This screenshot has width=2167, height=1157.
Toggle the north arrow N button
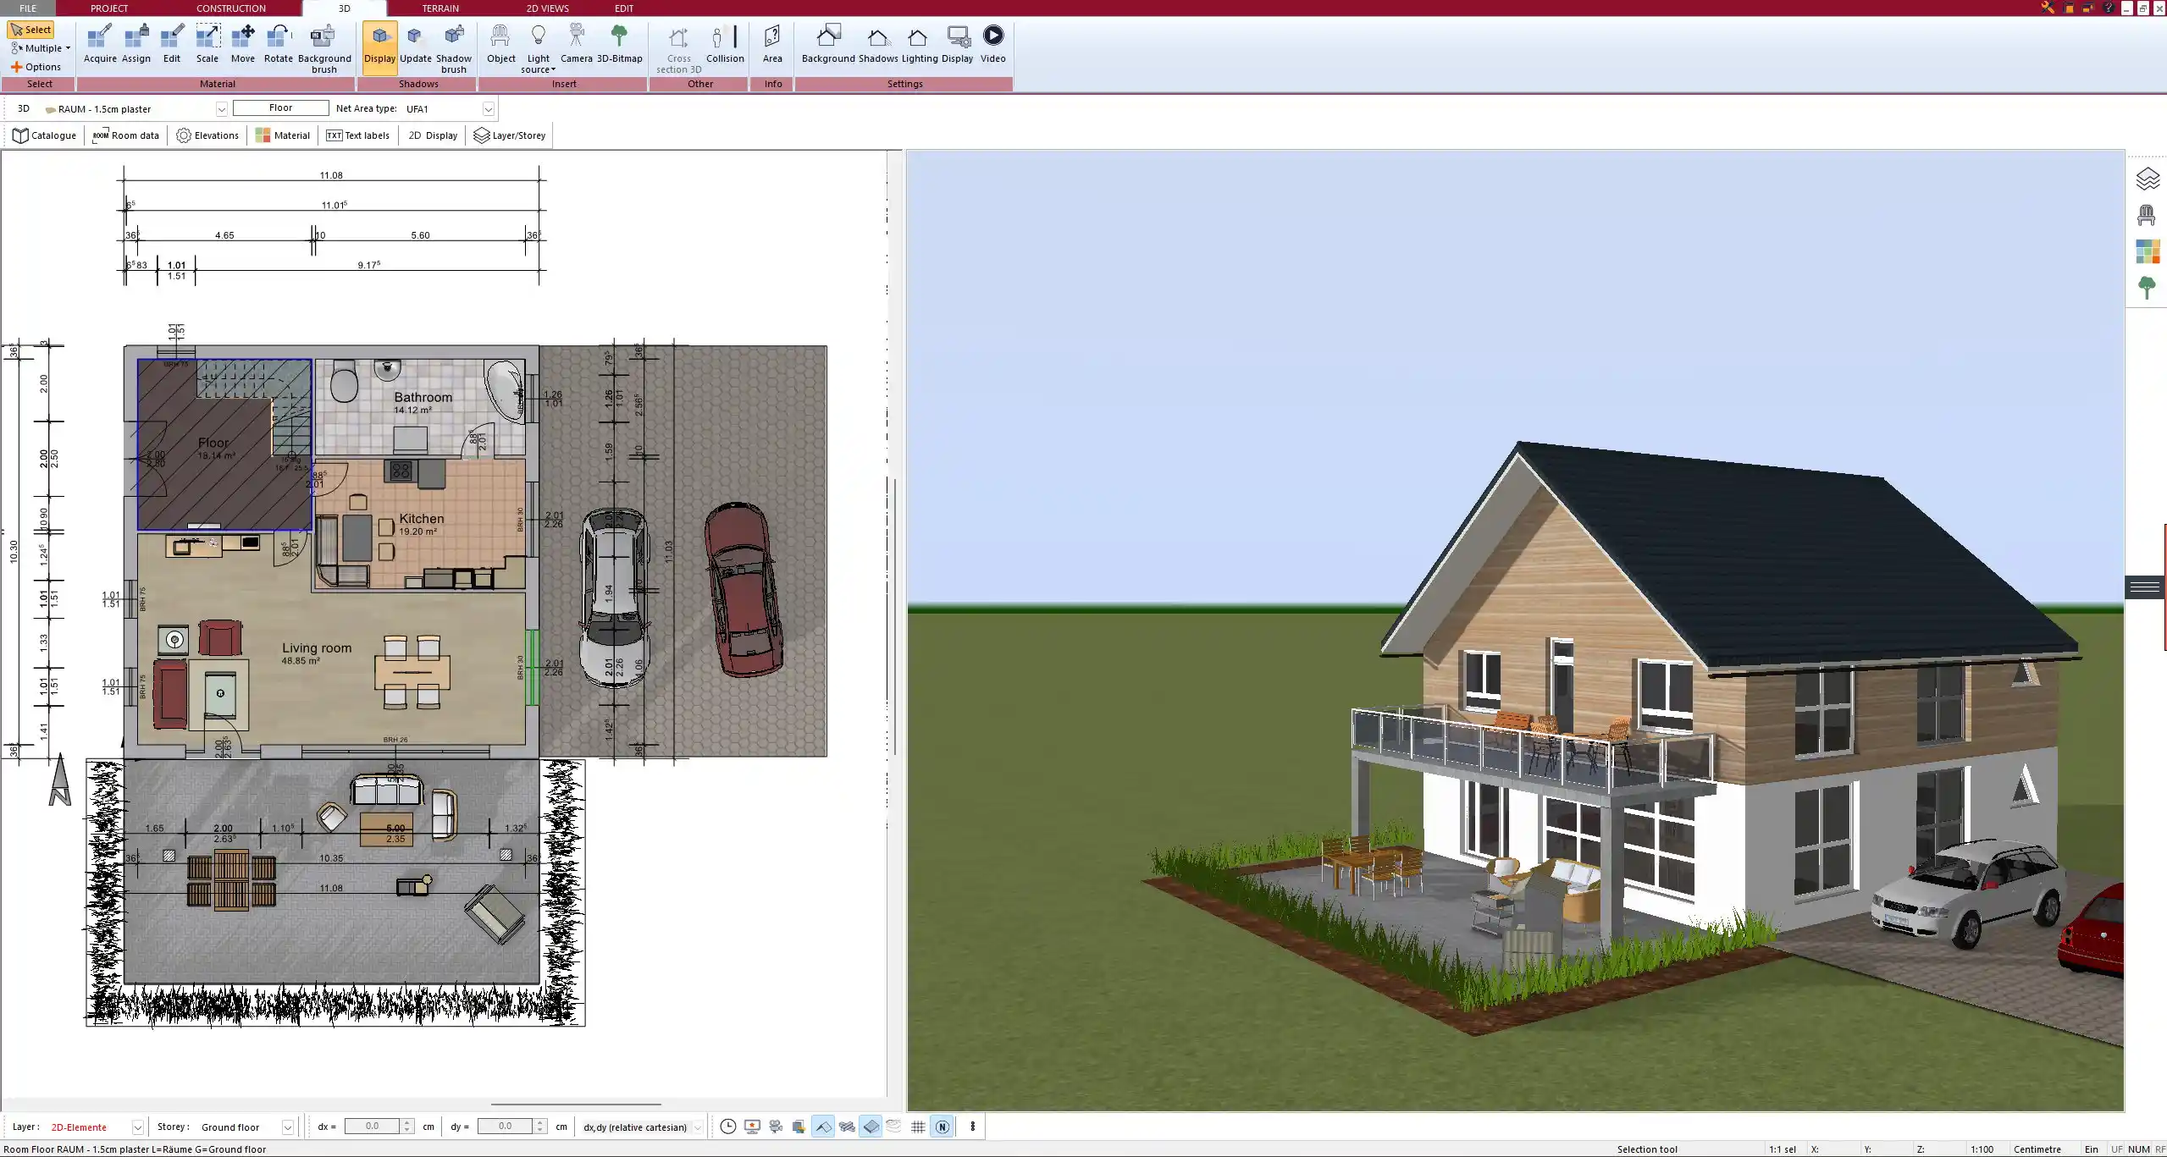pos(942,1127)
